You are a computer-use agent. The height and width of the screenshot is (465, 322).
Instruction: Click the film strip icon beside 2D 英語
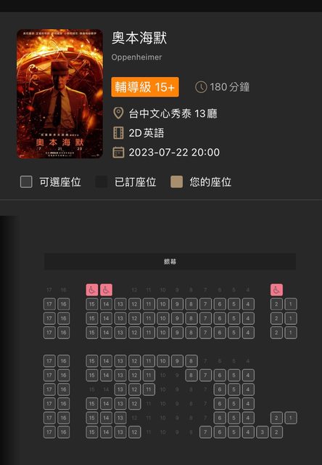118,133
